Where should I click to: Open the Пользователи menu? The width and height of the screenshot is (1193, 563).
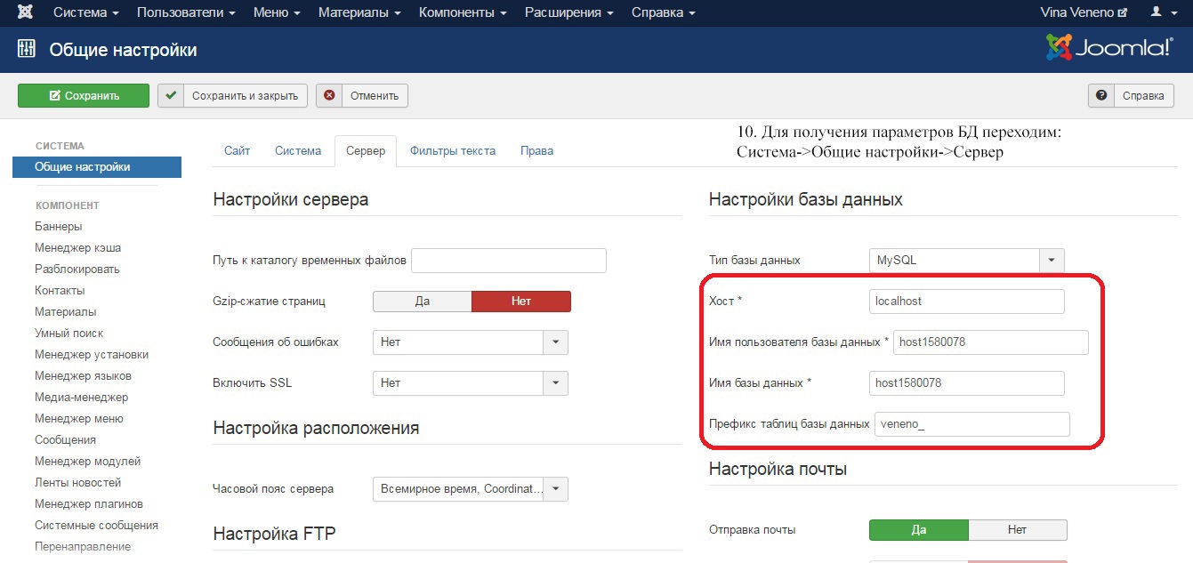click(186, 12)
